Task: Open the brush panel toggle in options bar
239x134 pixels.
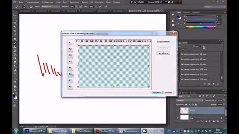Action: pyautogui.click(x=31, y=7)
